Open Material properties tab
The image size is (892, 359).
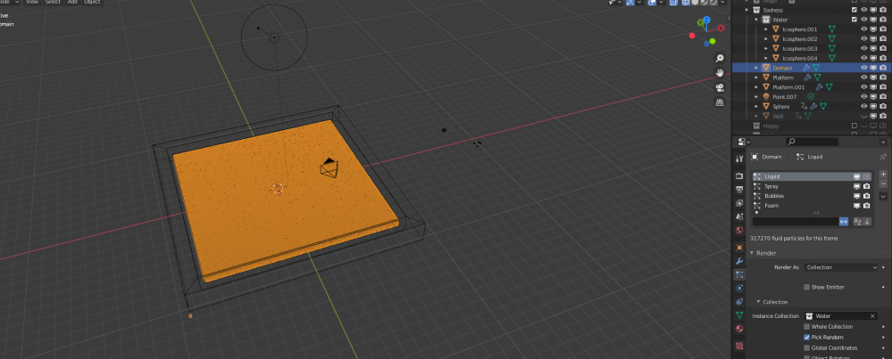point(739,329)
